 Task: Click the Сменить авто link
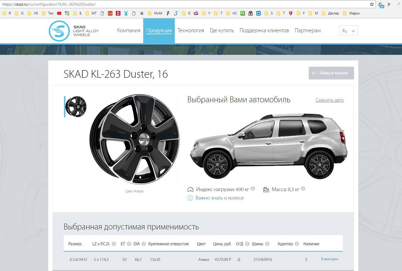pos(329,100)
